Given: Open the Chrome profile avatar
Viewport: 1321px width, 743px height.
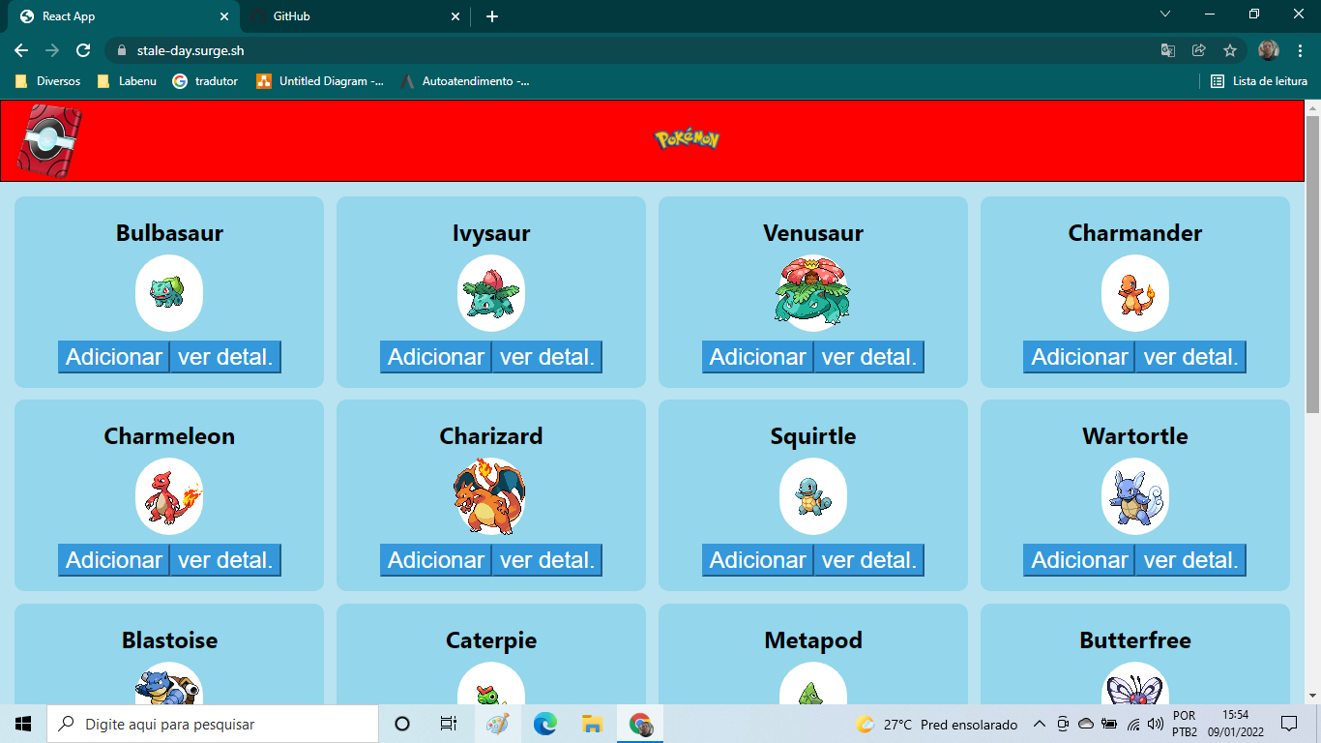Looking at the screenshot, I should (1269, 50).
